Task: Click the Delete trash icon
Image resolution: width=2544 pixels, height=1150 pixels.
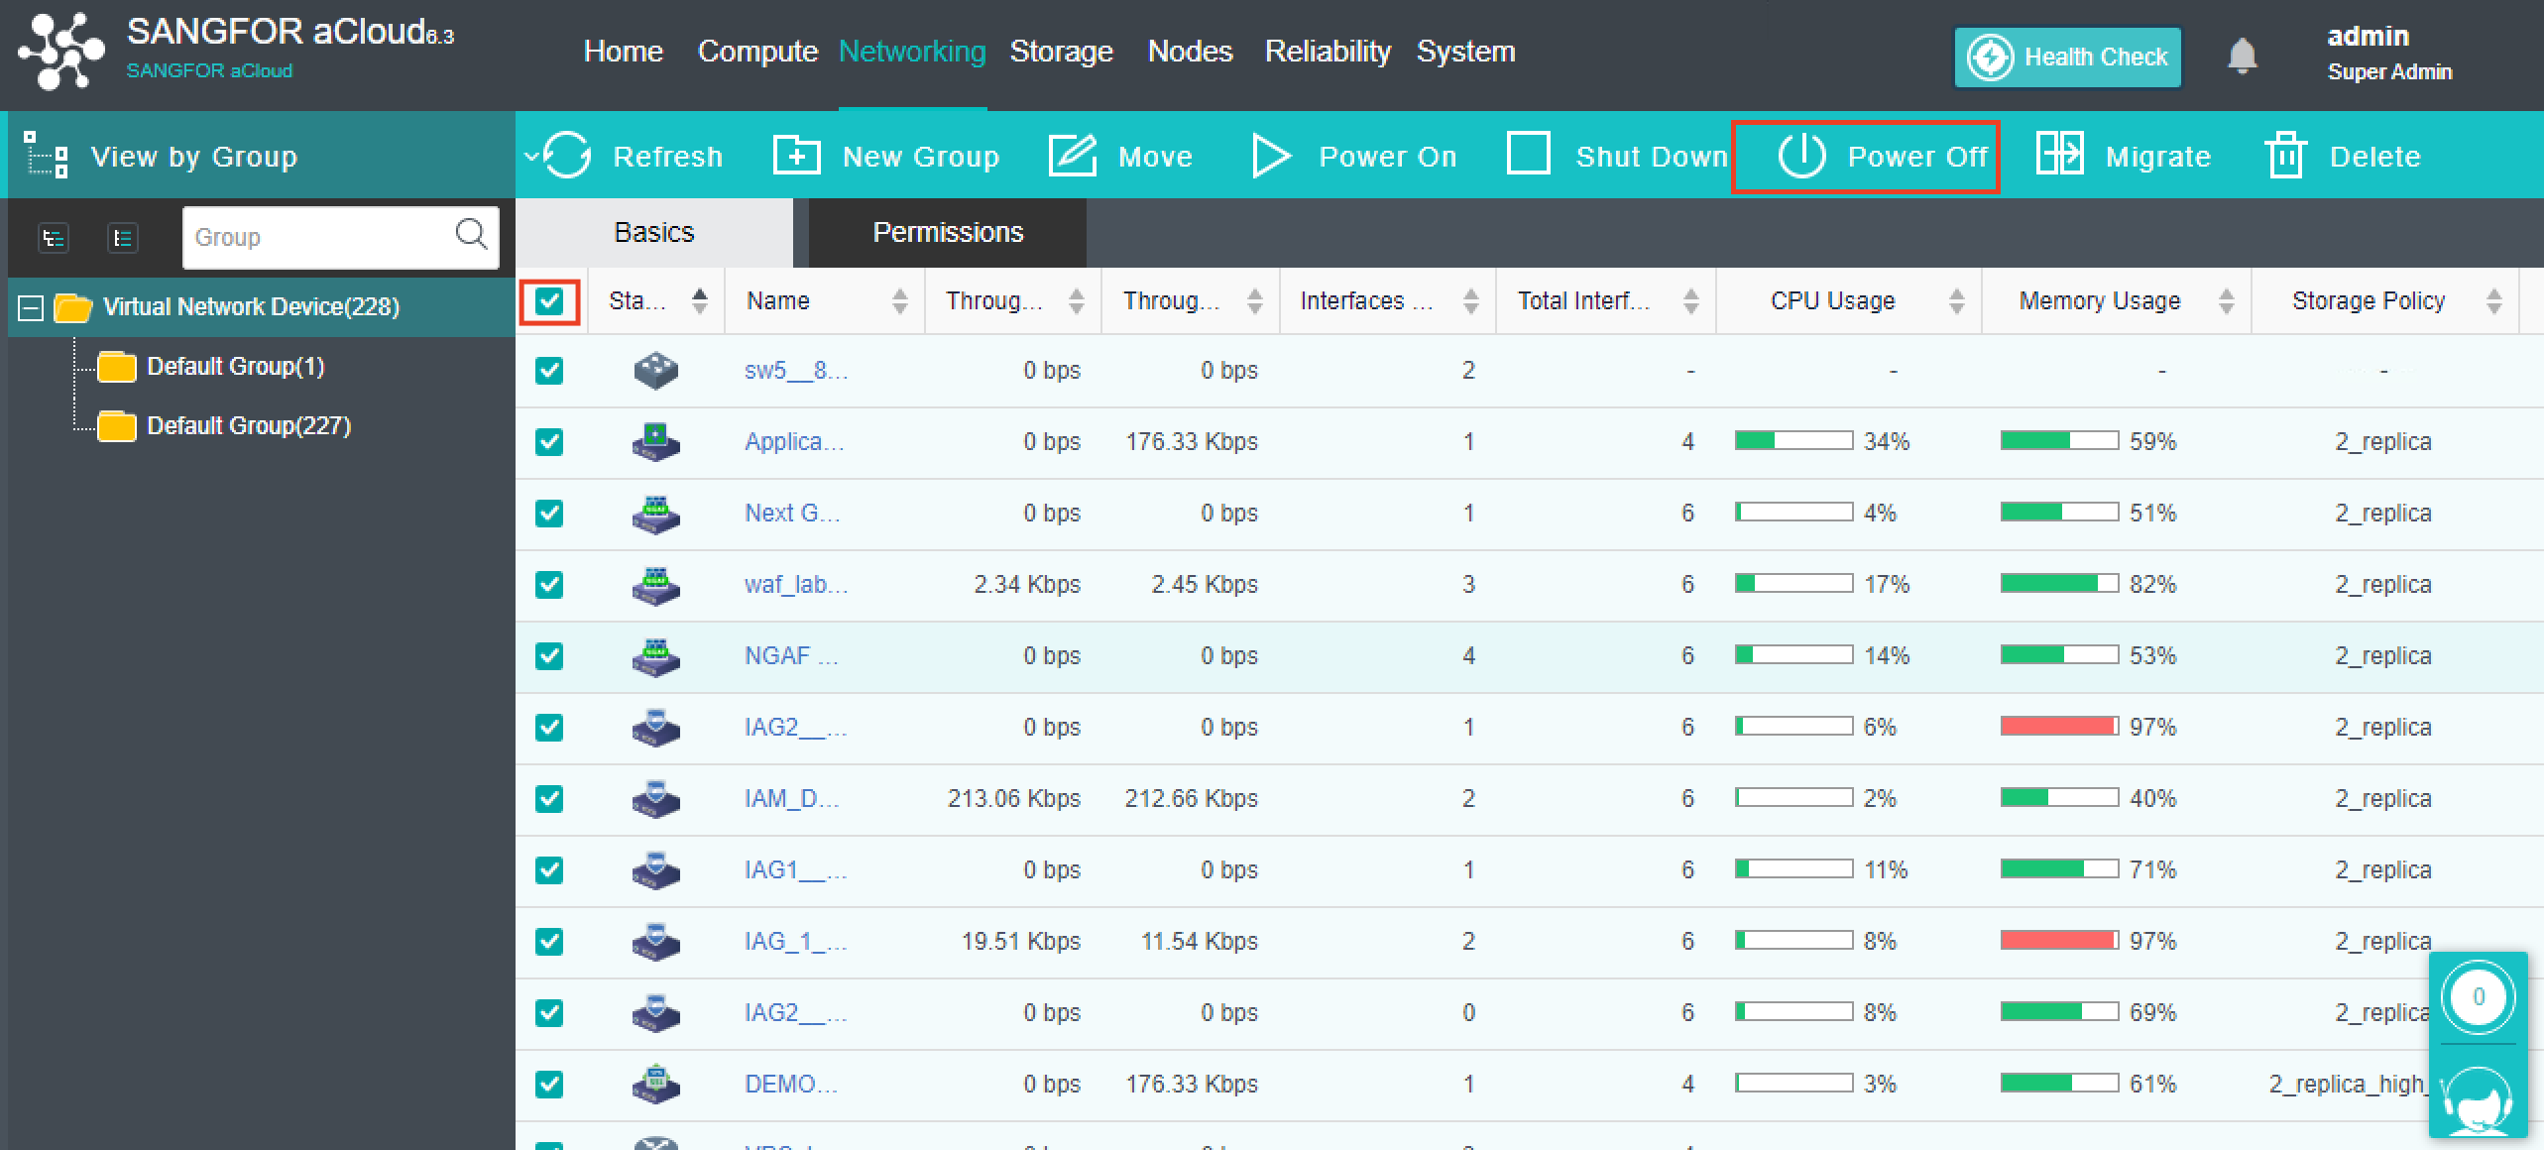Action: coord(2285,156)
